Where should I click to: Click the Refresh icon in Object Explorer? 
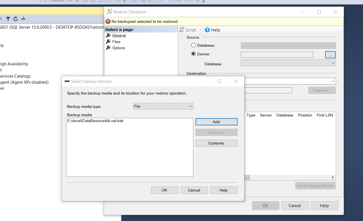click(16, 19)
